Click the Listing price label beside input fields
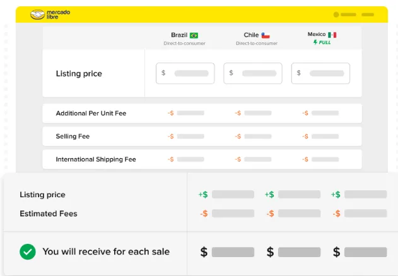 [79, 74]
